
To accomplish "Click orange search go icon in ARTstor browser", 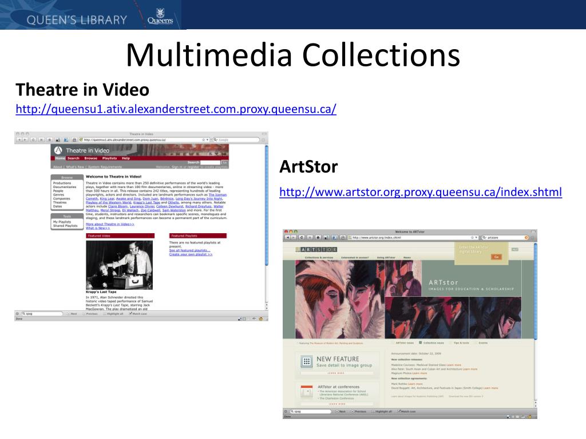I will (x=526, y=237).
